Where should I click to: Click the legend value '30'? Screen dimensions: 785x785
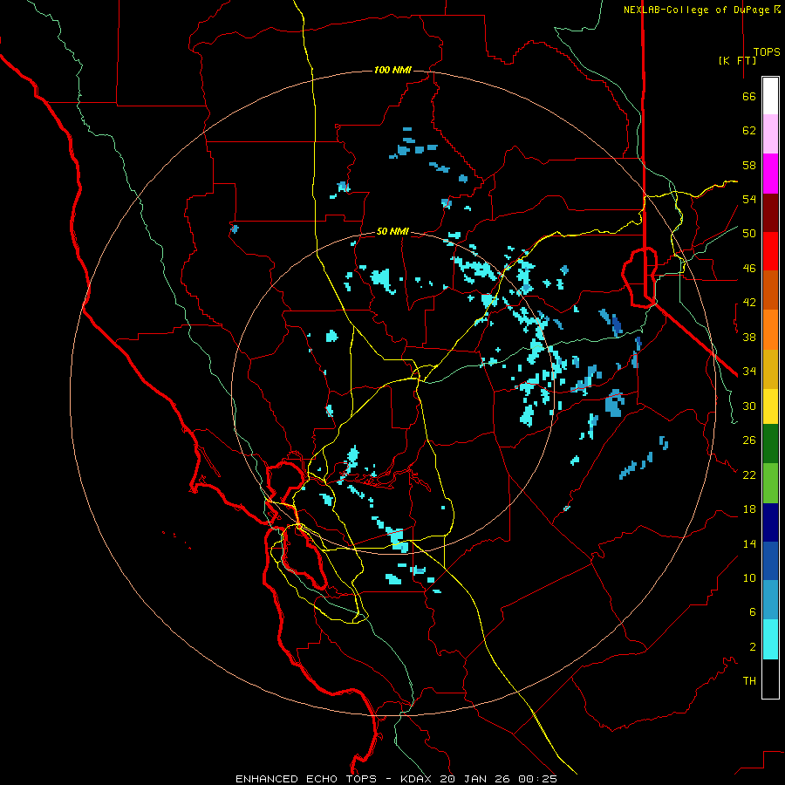(x=749, y=406)
